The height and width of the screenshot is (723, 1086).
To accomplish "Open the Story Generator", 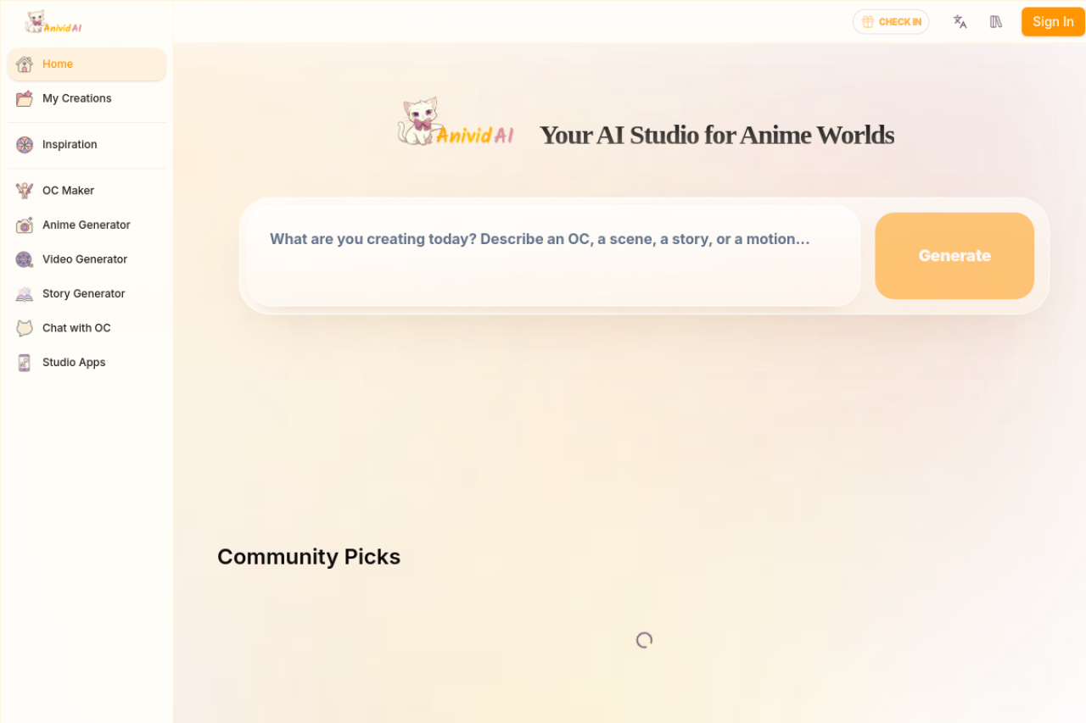I will point(87,294).
